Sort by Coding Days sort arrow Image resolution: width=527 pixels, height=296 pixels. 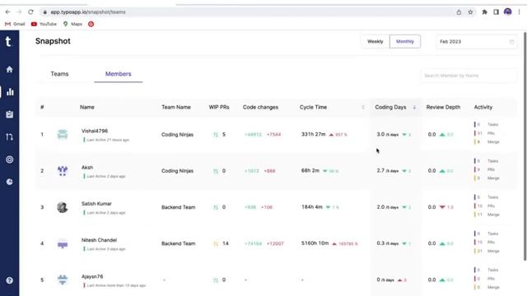tap(414, 108)
